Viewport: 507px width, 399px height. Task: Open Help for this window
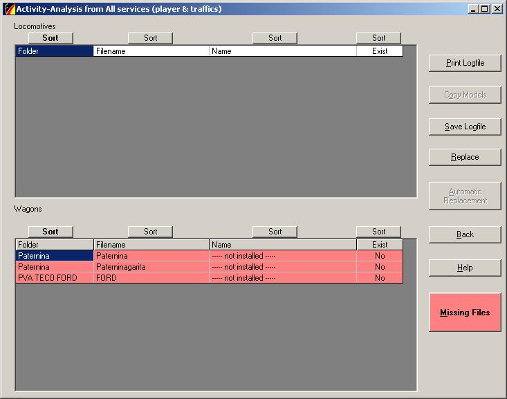pos(465,268)
